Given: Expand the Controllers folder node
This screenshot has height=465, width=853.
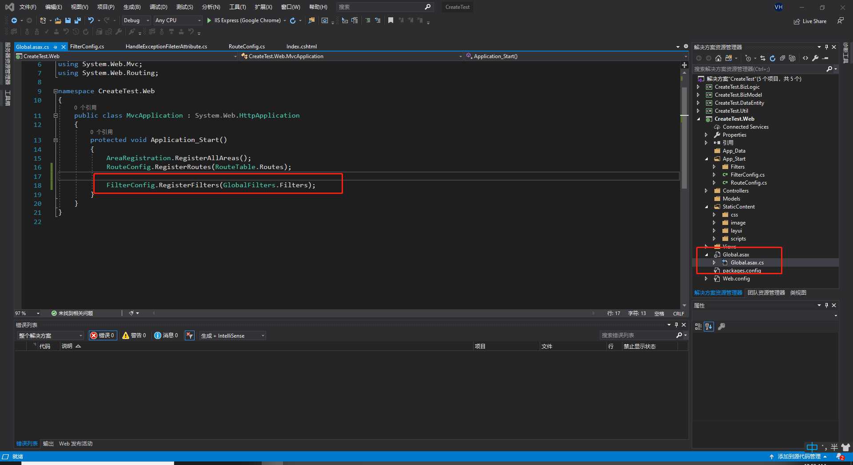Looking at the screenshot, I should 706,191.
